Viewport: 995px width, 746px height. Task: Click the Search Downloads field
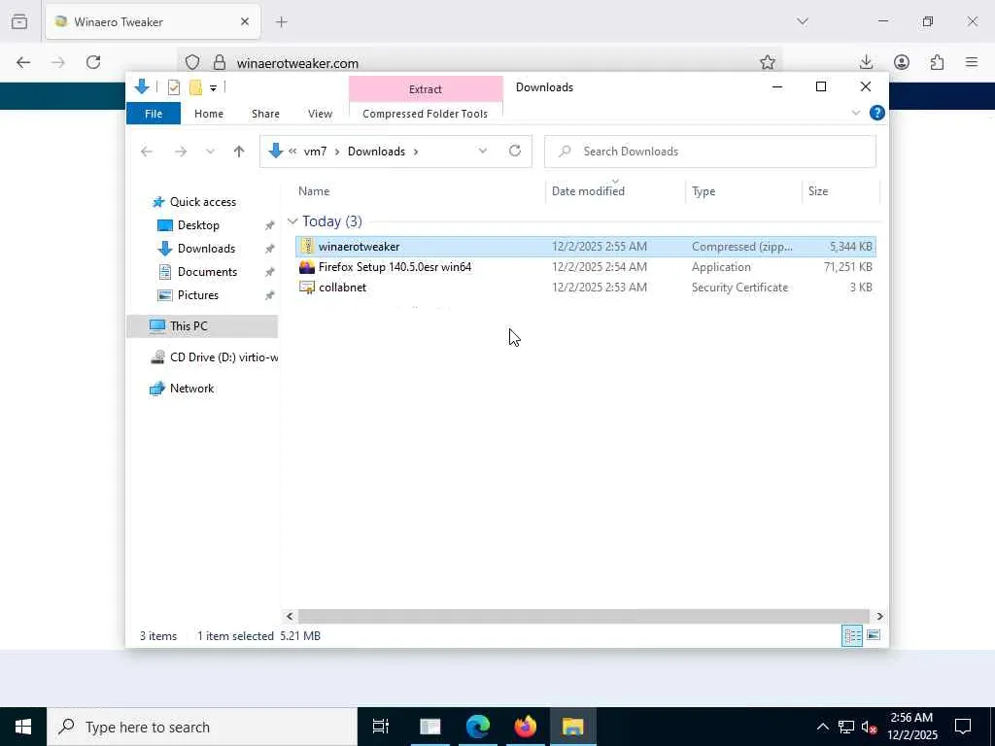[710, 151]
